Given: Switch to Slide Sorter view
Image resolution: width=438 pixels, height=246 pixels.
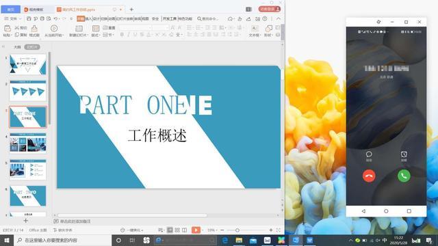Looking at the screenshot, I should 177,230.
